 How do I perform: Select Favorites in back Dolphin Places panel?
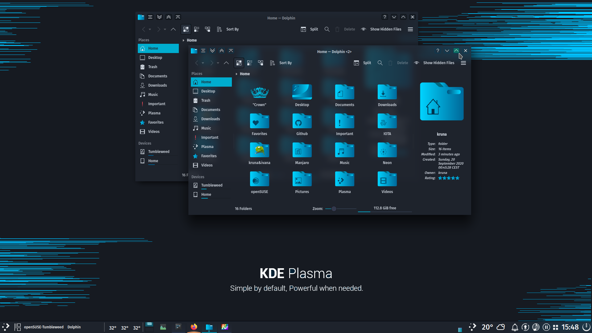coord(158,122)
